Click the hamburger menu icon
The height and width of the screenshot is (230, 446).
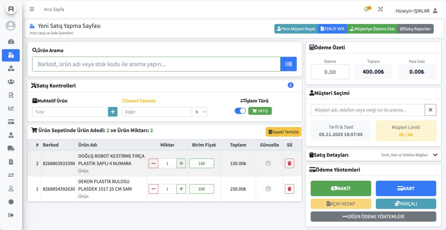click(32, 10)
